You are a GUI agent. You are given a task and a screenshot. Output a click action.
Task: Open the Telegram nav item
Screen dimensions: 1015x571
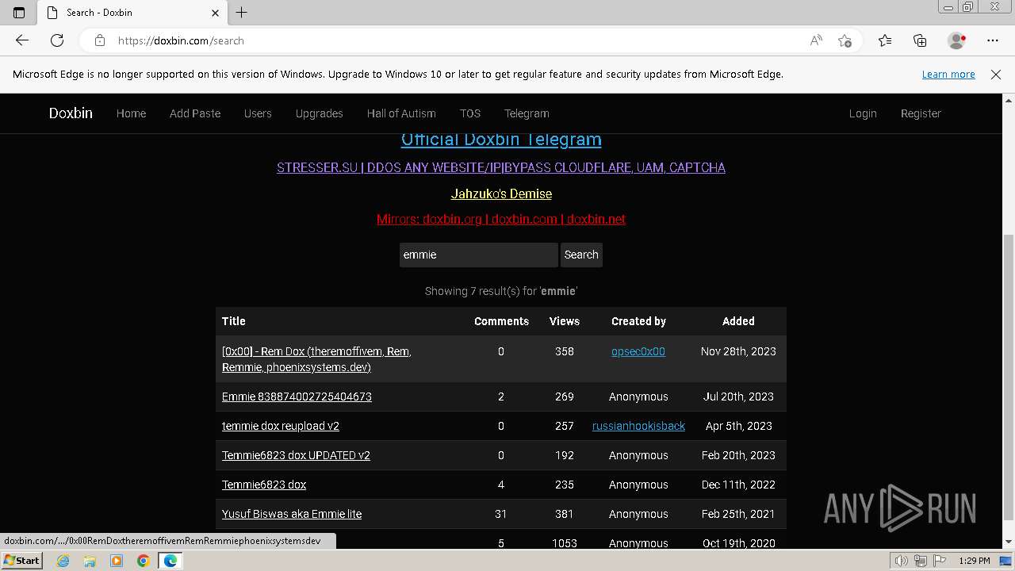[x=527, y=113]
